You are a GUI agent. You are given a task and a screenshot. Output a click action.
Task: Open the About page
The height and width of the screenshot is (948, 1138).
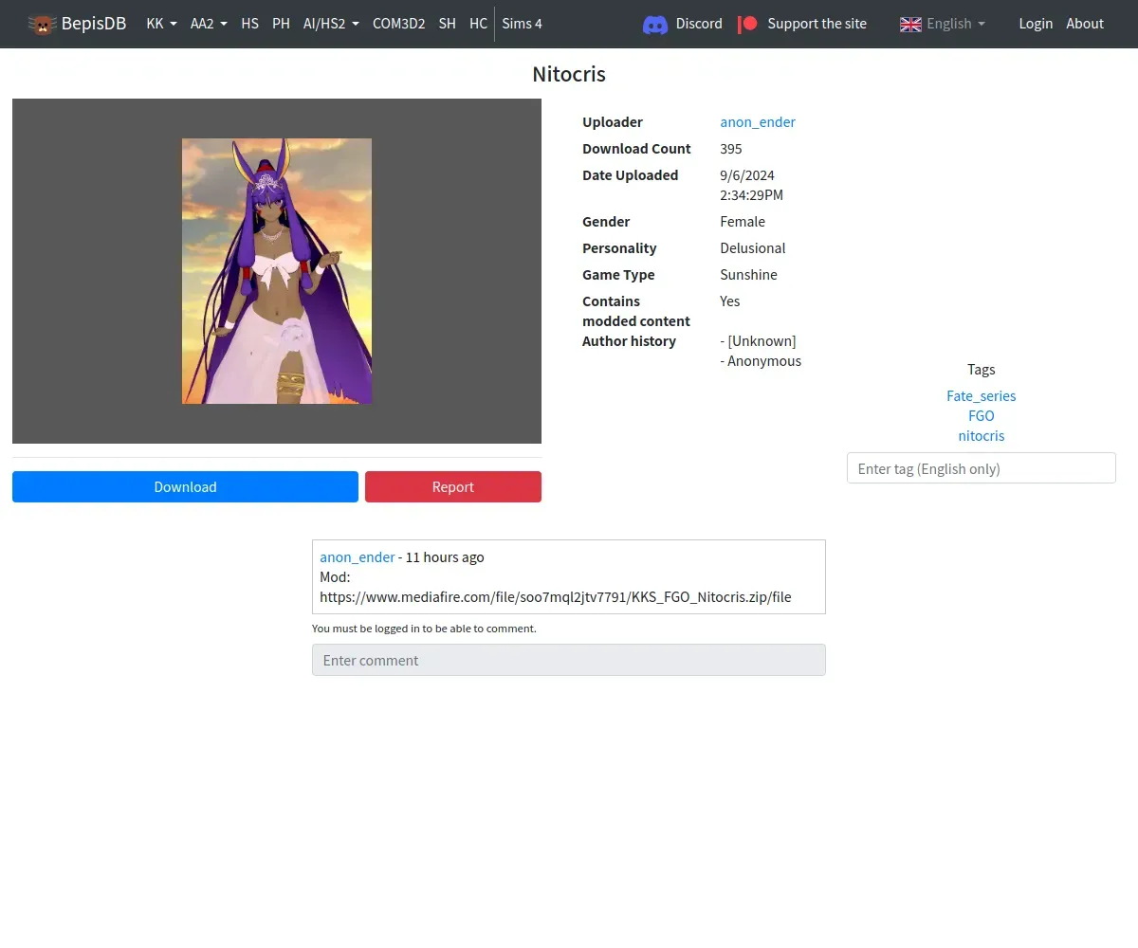tap(1085, 24)
